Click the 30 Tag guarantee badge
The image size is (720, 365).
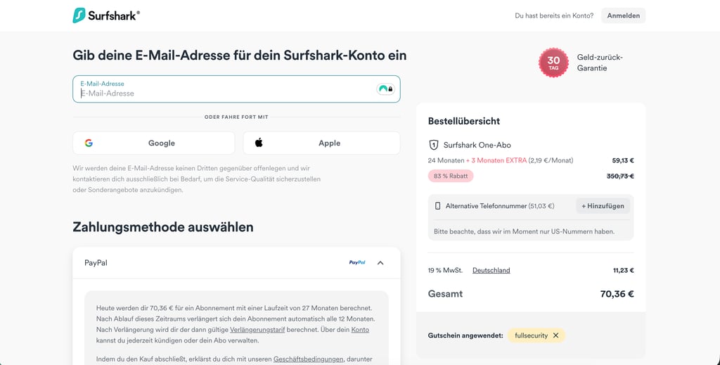click(x=553, y=63)
